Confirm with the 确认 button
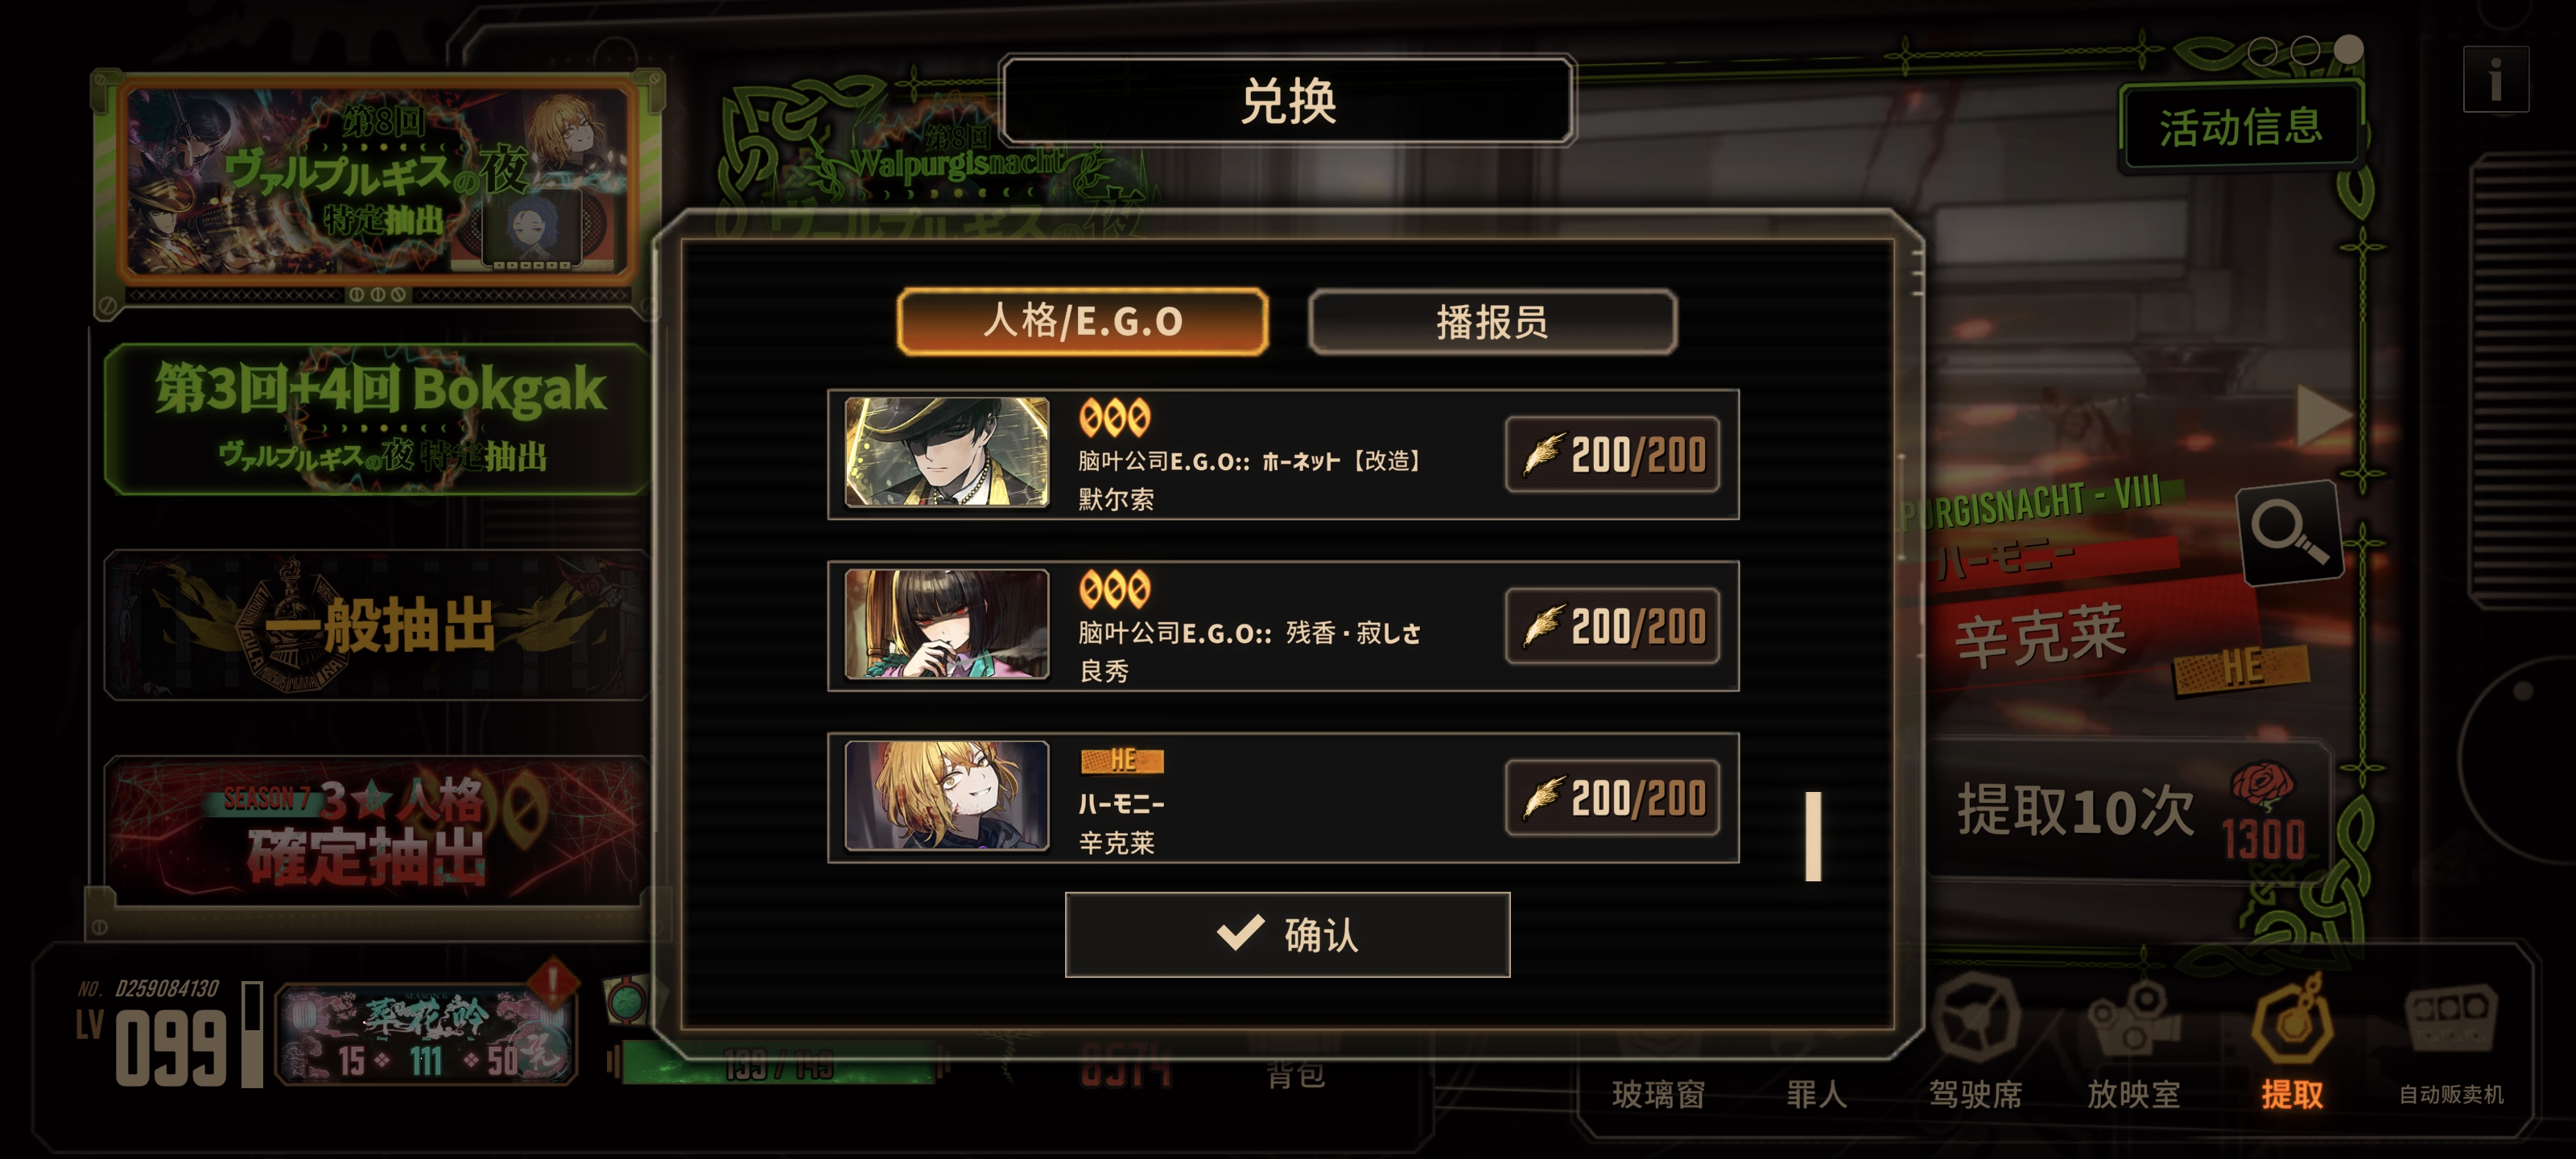The image size is (2576, 1159). 1287,935
